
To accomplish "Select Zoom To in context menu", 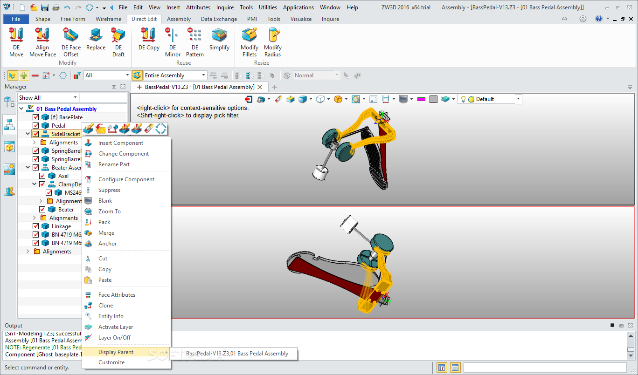I will pyautogui.click(x=110, y=211).
